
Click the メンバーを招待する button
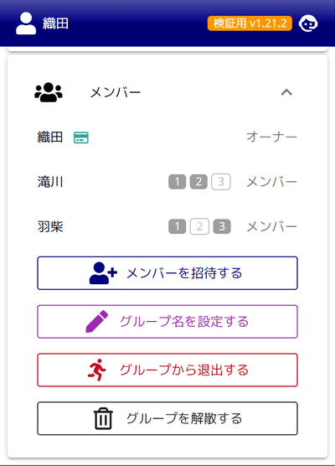pos(167,273)
